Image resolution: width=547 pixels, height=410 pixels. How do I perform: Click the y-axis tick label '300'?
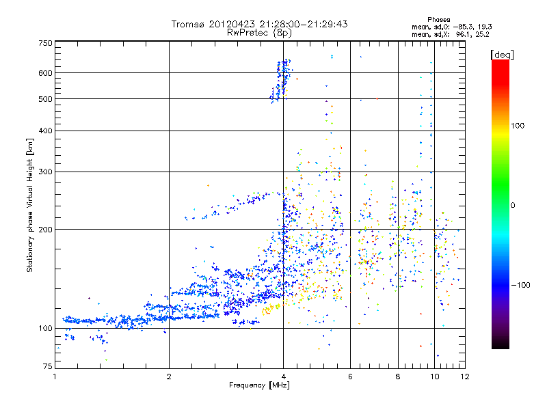click(45, 172)
